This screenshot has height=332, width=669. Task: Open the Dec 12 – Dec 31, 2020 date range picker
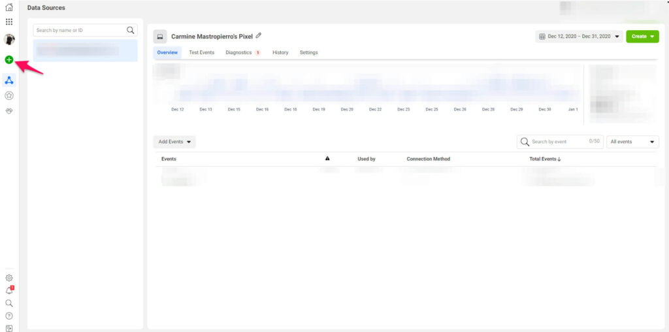(x=579, y=37)
